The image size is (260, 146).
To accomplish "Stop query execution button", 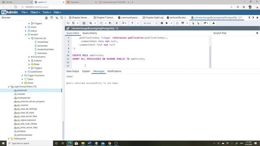I will (162, 23).
